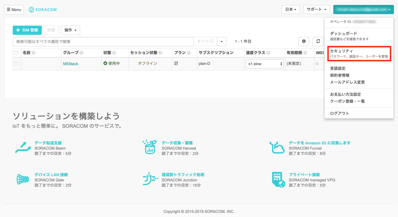
Task: Open the s1.slow speed class select
Action: point(264,64)
